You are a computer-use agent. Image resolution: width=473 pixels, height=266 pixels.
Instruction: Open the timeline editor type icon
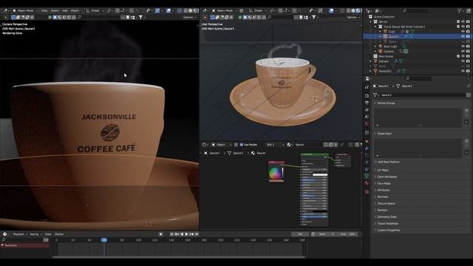click(x=5, y=234)
